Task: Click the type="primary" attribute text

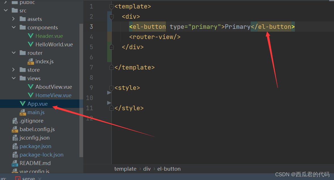Action: (x=195, y=27)
